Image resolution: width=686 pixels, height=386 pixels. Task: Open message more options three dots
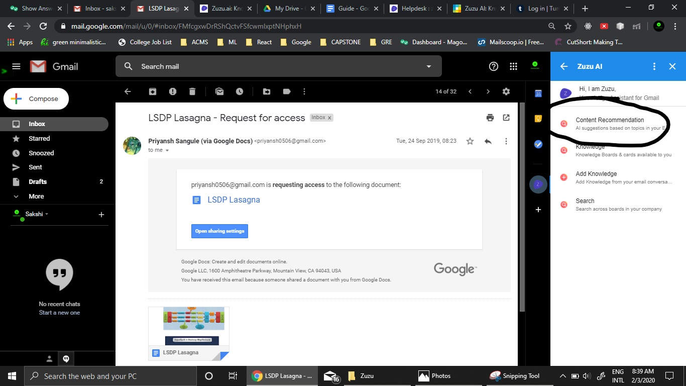pos(506,141)
